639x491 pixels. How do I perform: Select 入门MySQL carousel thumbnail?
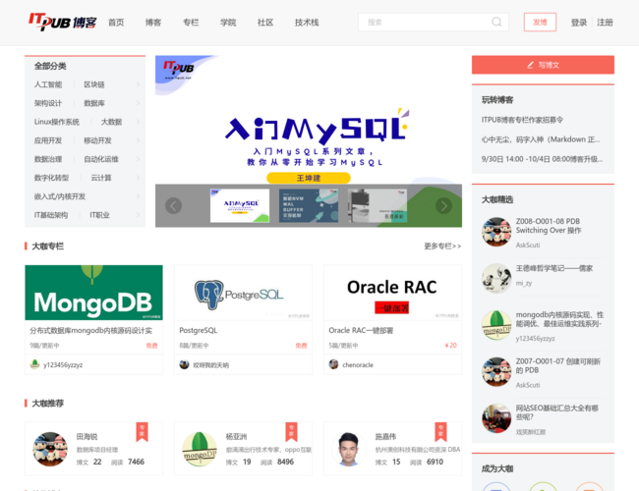240,205
